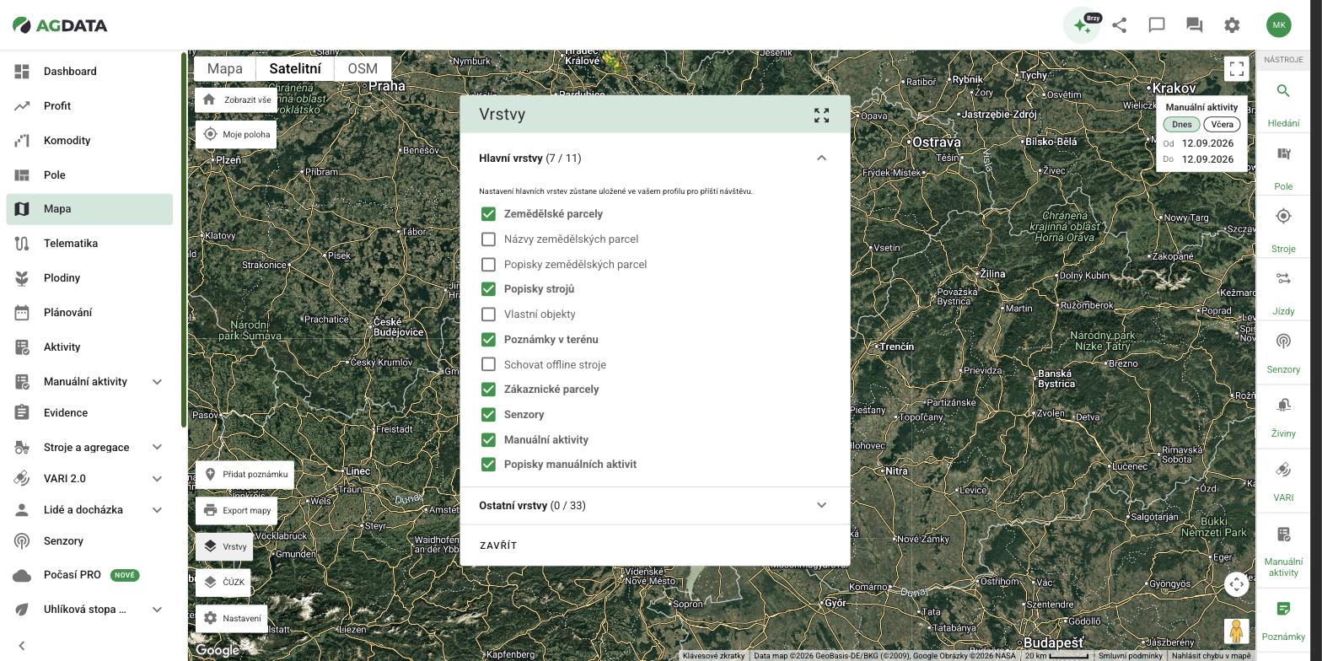Open the Hledání search tool
1322x661 pixels.
tap(1283, 105)
